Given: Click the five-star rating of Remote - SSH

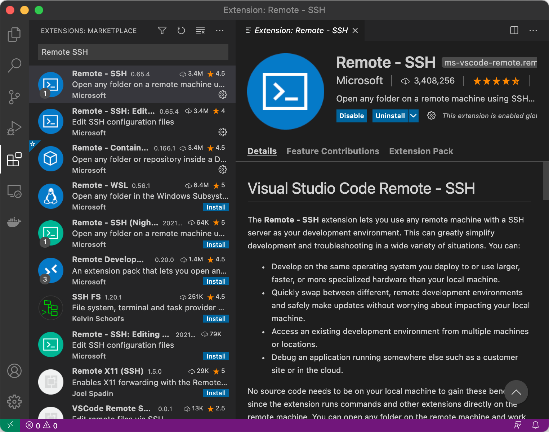Looking at the screenshot, I should [x=496, y=81].
